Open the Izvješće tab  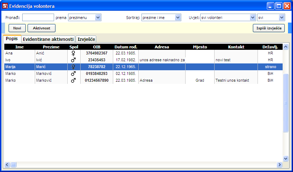86,39
